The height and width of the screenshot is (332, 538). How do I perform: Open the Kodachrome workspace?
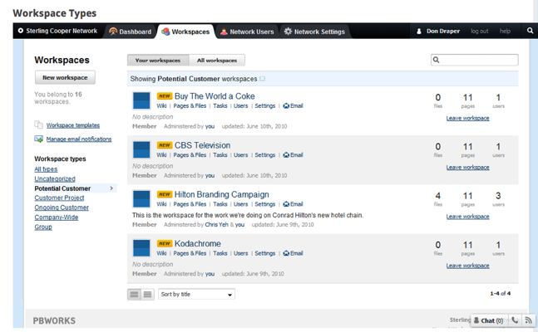click(x=198, y=243)
